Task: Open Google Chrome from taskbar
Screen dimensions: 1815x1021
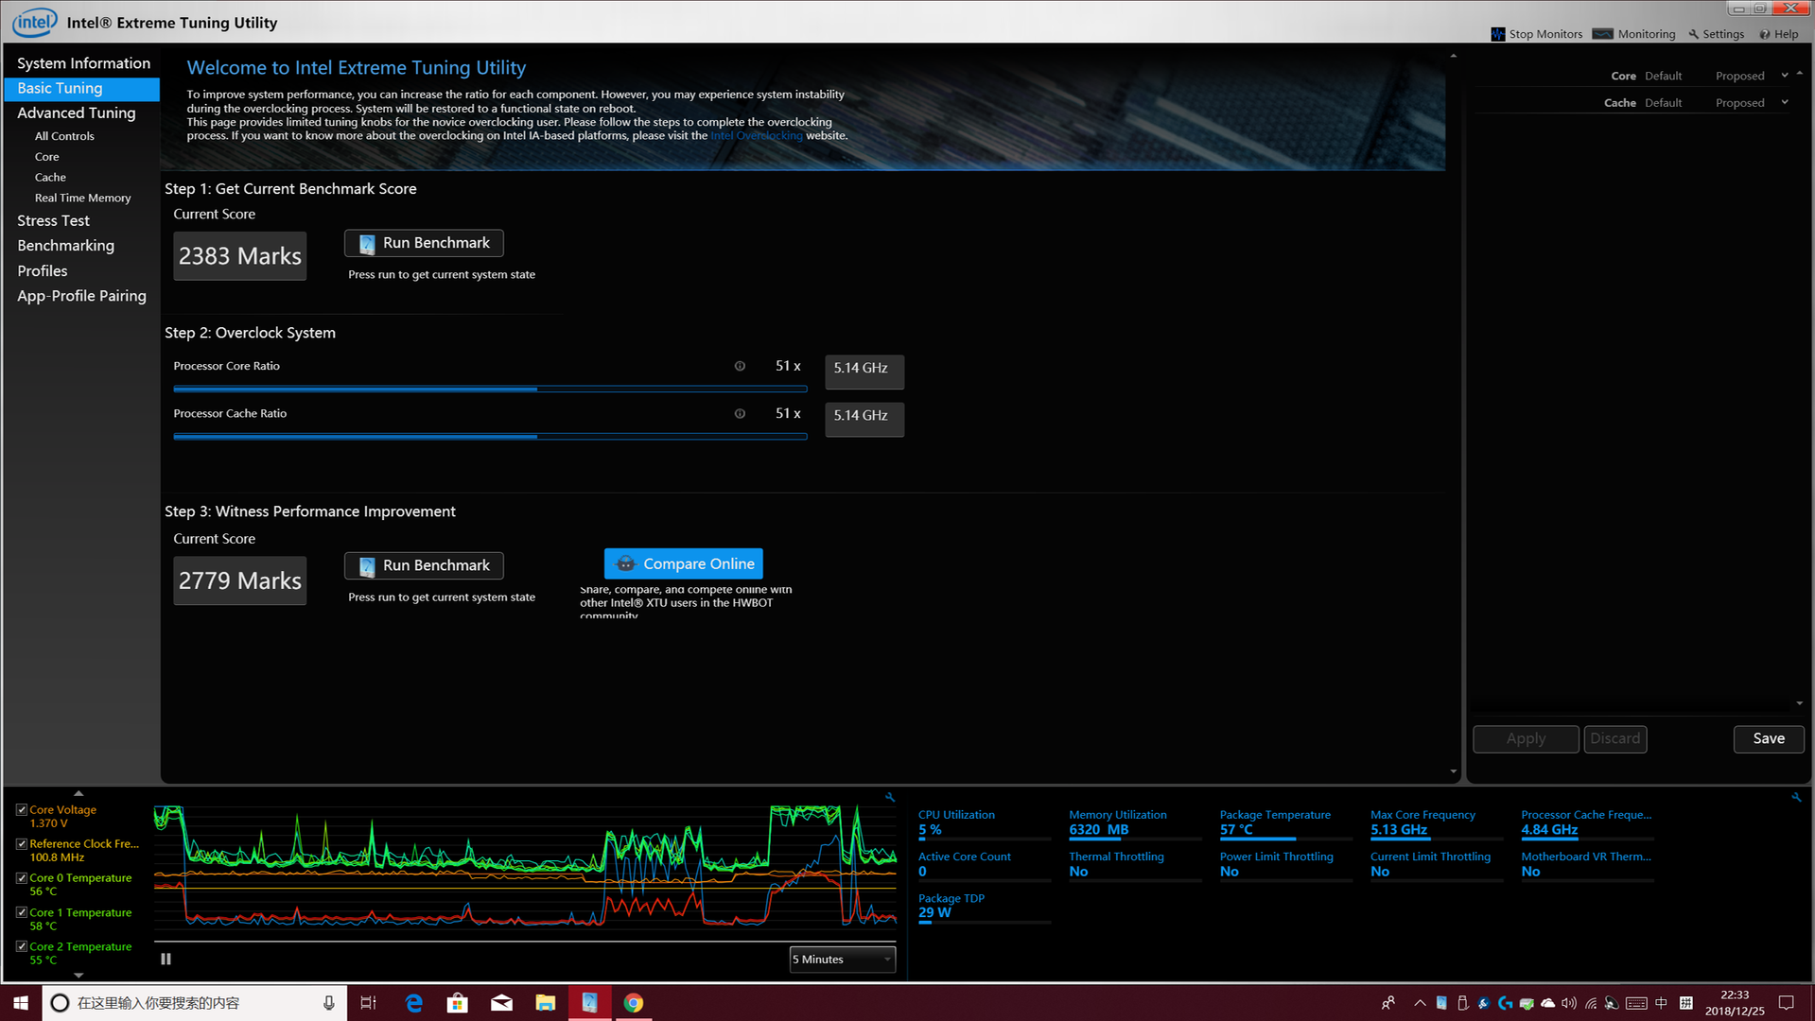Action: click(634, 1002)
